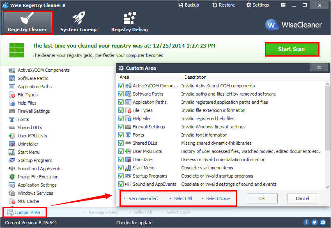Switch to Registry Defrag tab

click(130, 23)
